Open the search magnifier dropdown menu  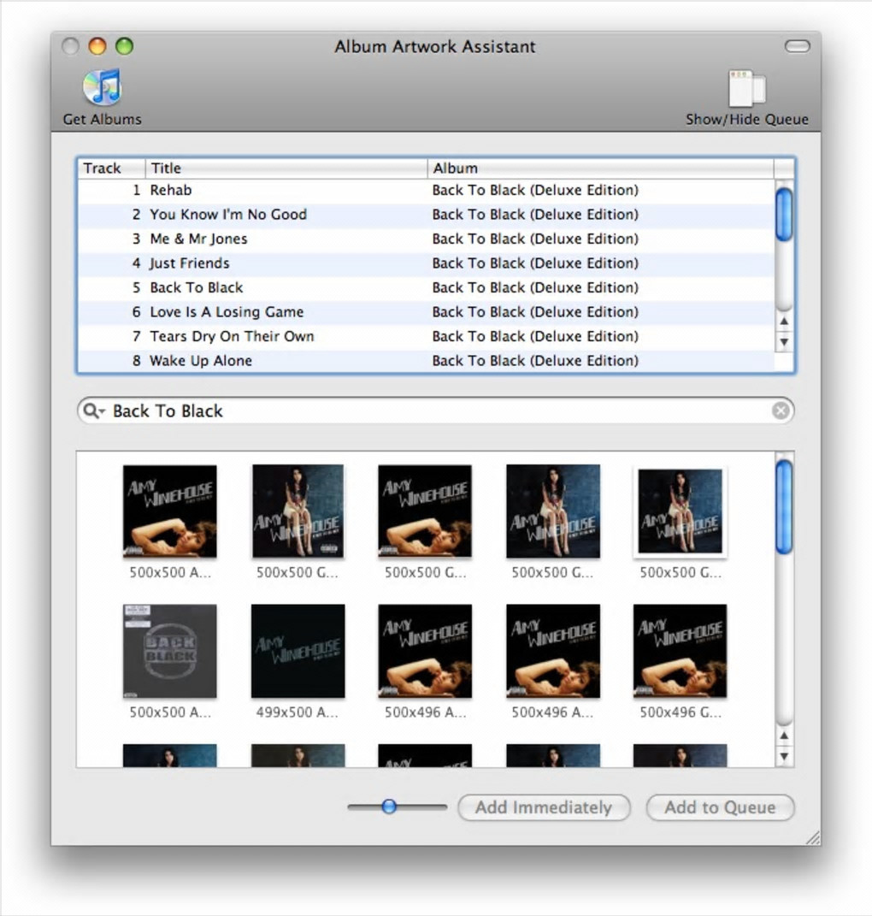(x=93, y=411)
